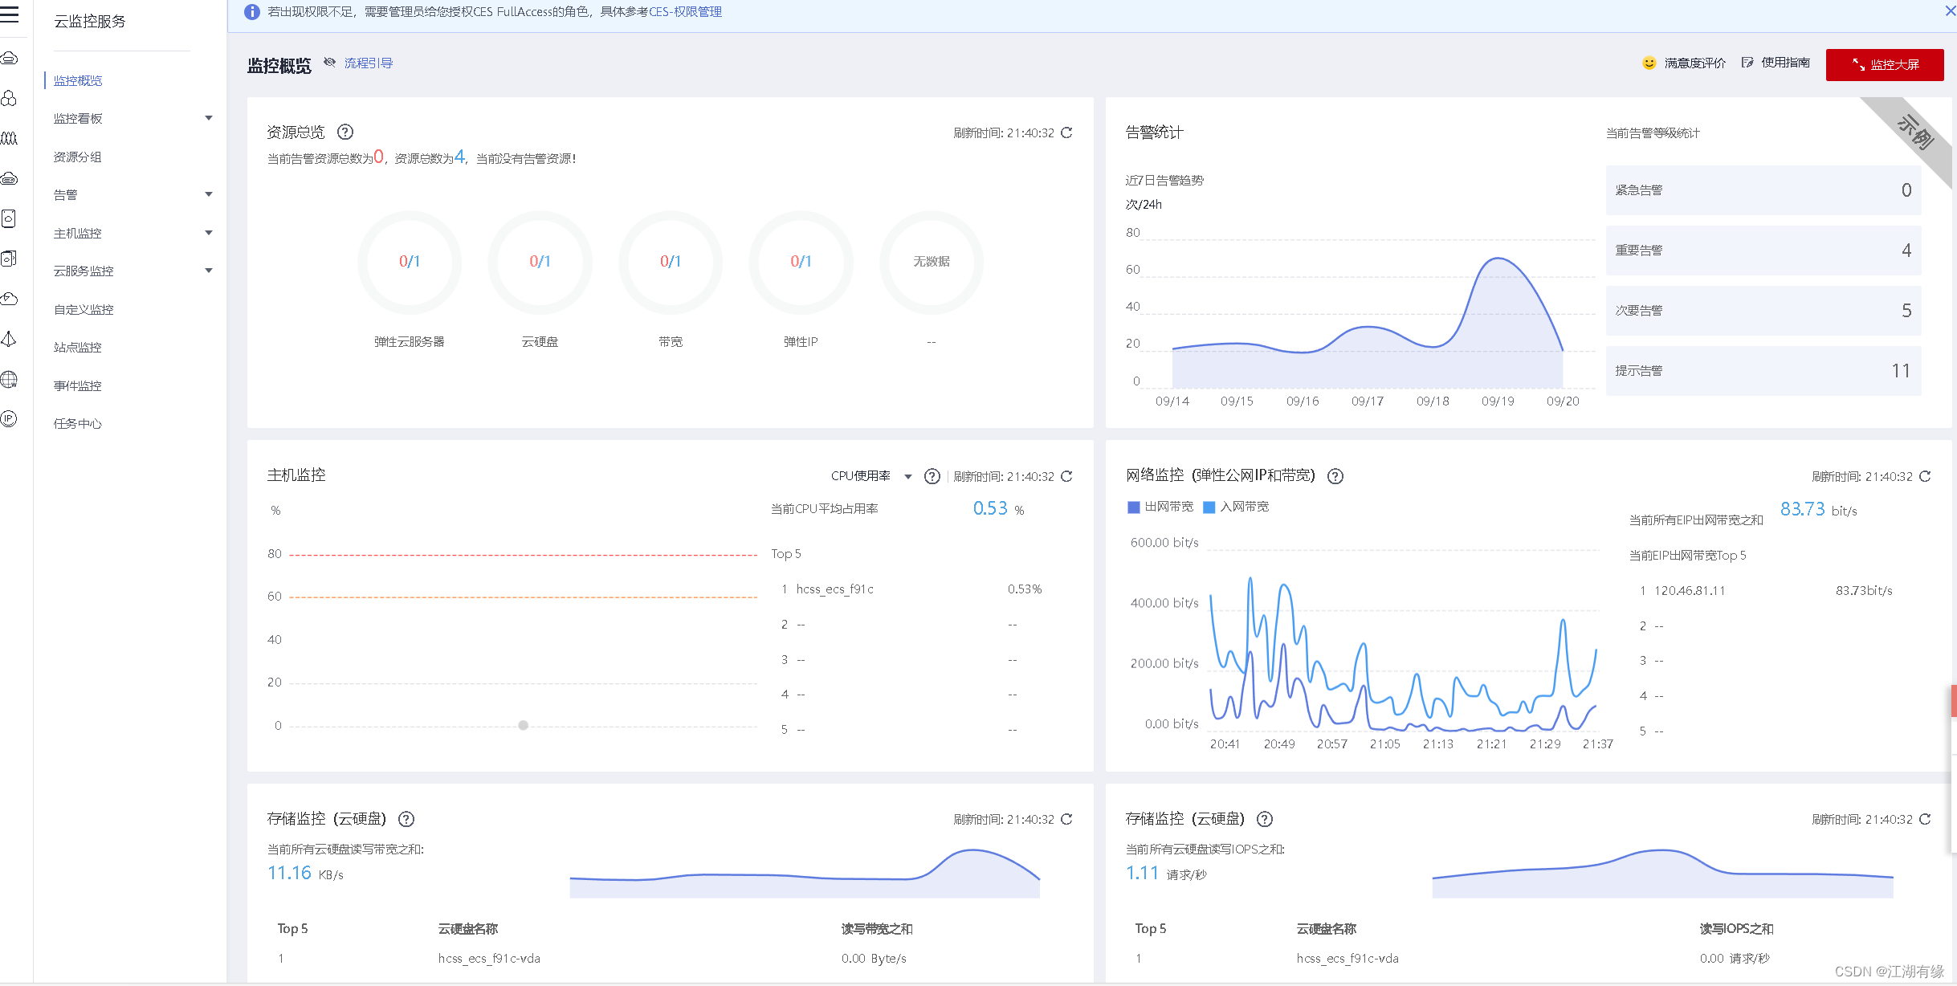Refresh the 主机监控 panel
Image resolution: width=1957 pixels, height=986 pixels.
1066,477
